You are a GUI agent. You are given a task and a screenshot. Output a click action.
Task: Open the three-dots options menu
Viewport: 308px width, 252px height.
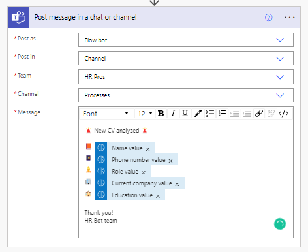click(x=290, y=17)
